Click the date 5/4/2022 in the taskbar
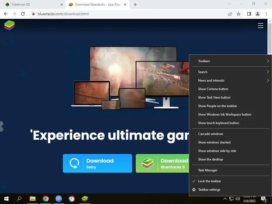 click(x=249, y=201)
